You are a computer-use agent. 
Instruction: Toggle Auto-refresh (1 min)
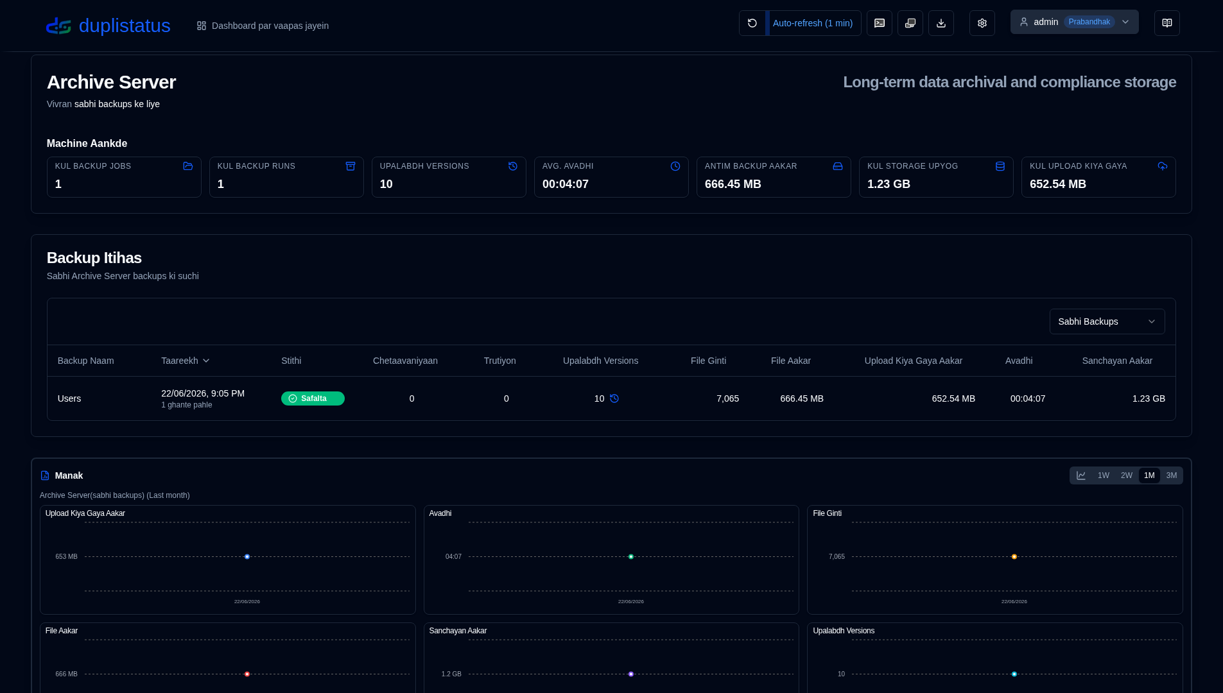point(813,23)
